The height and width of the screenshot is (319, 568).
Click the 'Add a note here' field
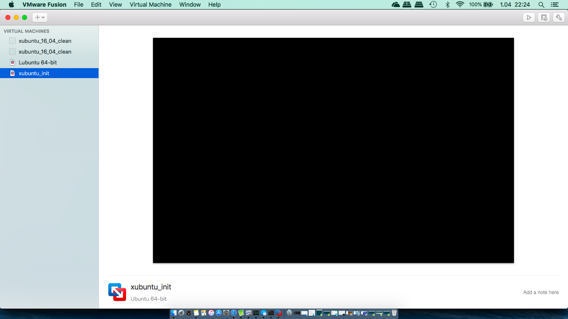(541, 292)
